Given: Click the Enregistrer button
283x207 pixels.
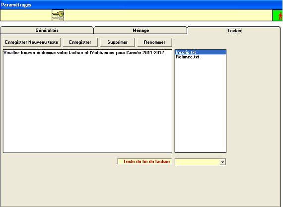Looking at the screenshot, I should coord(80,42).
